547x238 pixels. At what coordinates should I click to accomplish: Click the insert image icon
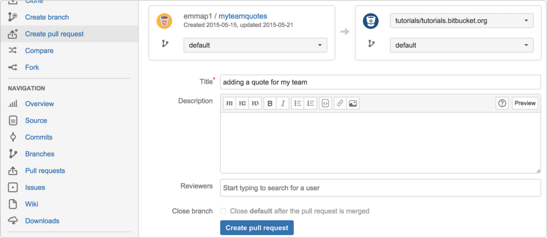[x=353, y=103]
